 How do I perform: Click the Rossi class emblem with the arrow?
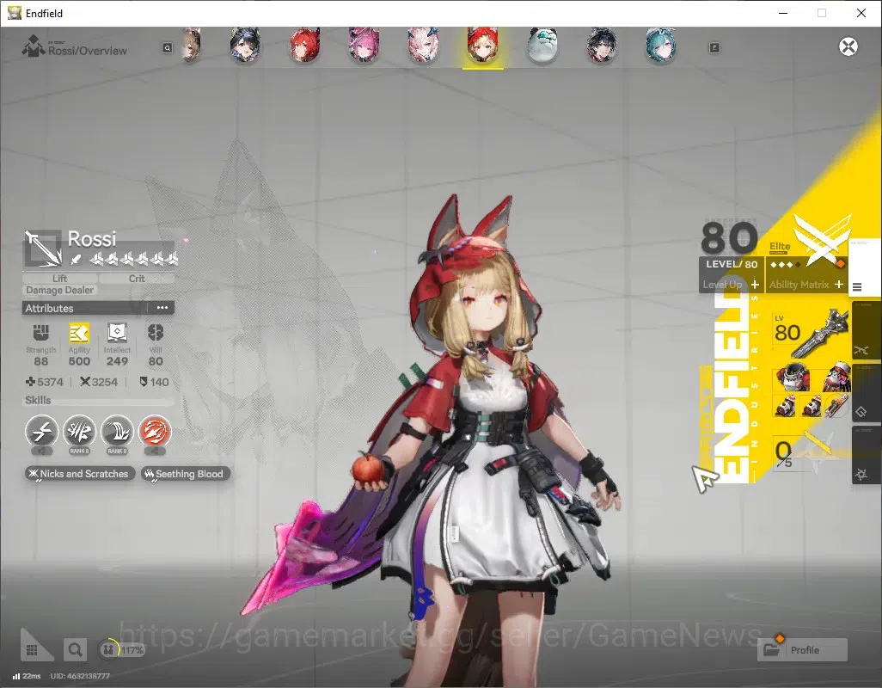43,248
